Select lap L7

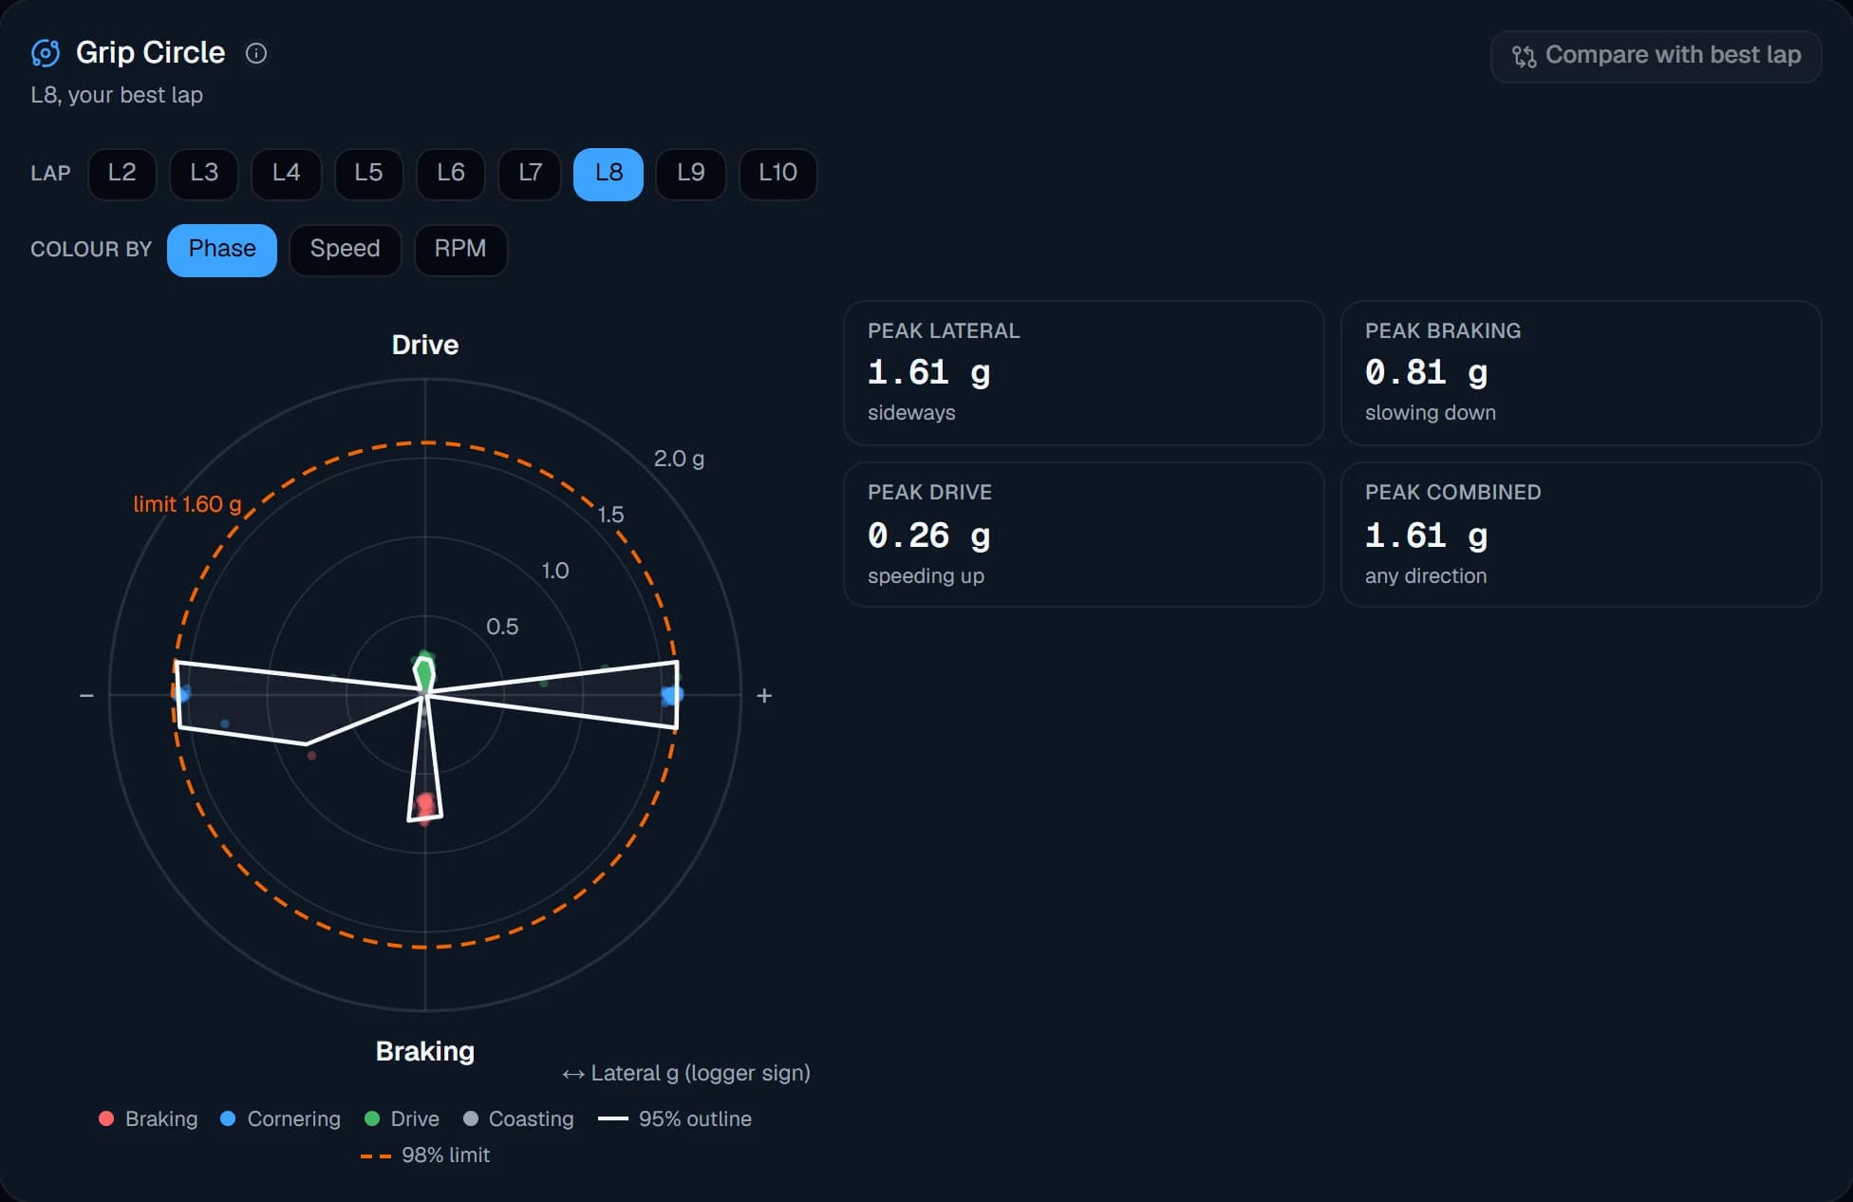pyautogui.click(x=530, y=173)
